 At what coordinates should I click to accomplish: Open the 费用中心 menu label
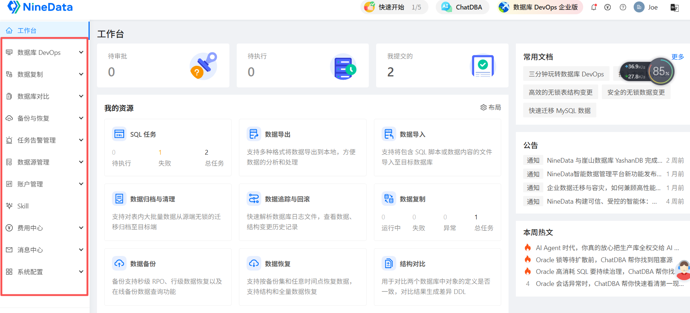(30, 228)
